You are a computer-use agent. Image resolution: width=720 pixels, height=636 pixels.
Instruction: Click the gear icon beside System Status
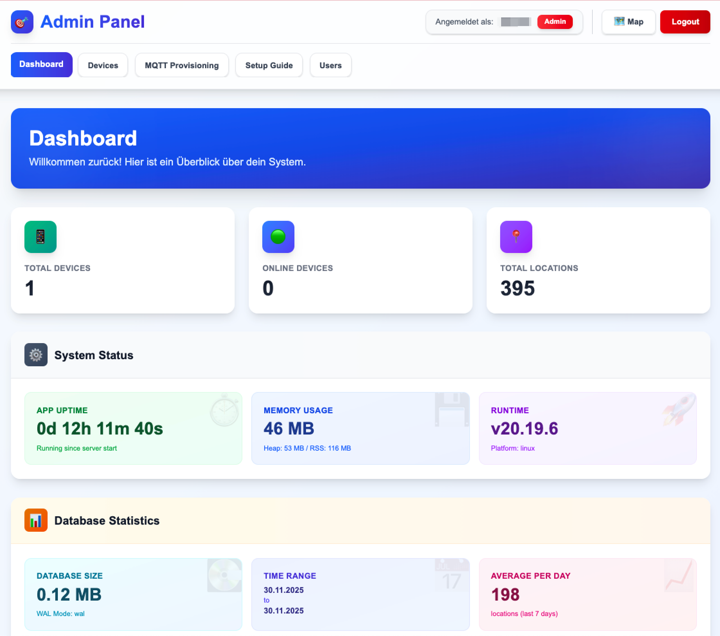(x=36, y=354)
